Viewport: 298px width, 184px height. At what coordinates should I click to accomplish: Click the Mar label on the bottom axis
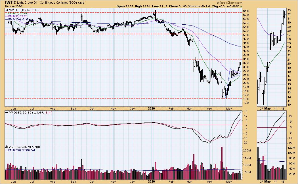[189, 181]
